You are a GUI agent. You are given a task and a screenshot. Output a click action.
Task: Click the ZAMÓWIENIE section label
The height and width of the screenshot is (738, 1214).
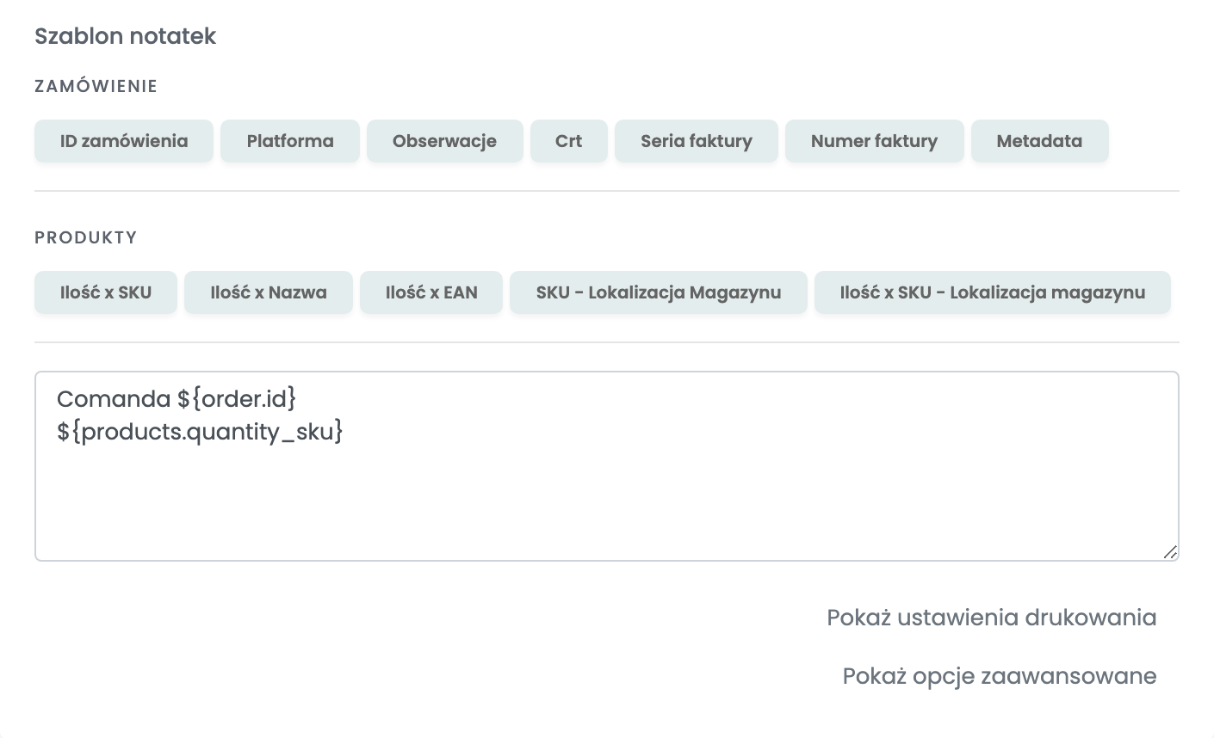(96, 86)
